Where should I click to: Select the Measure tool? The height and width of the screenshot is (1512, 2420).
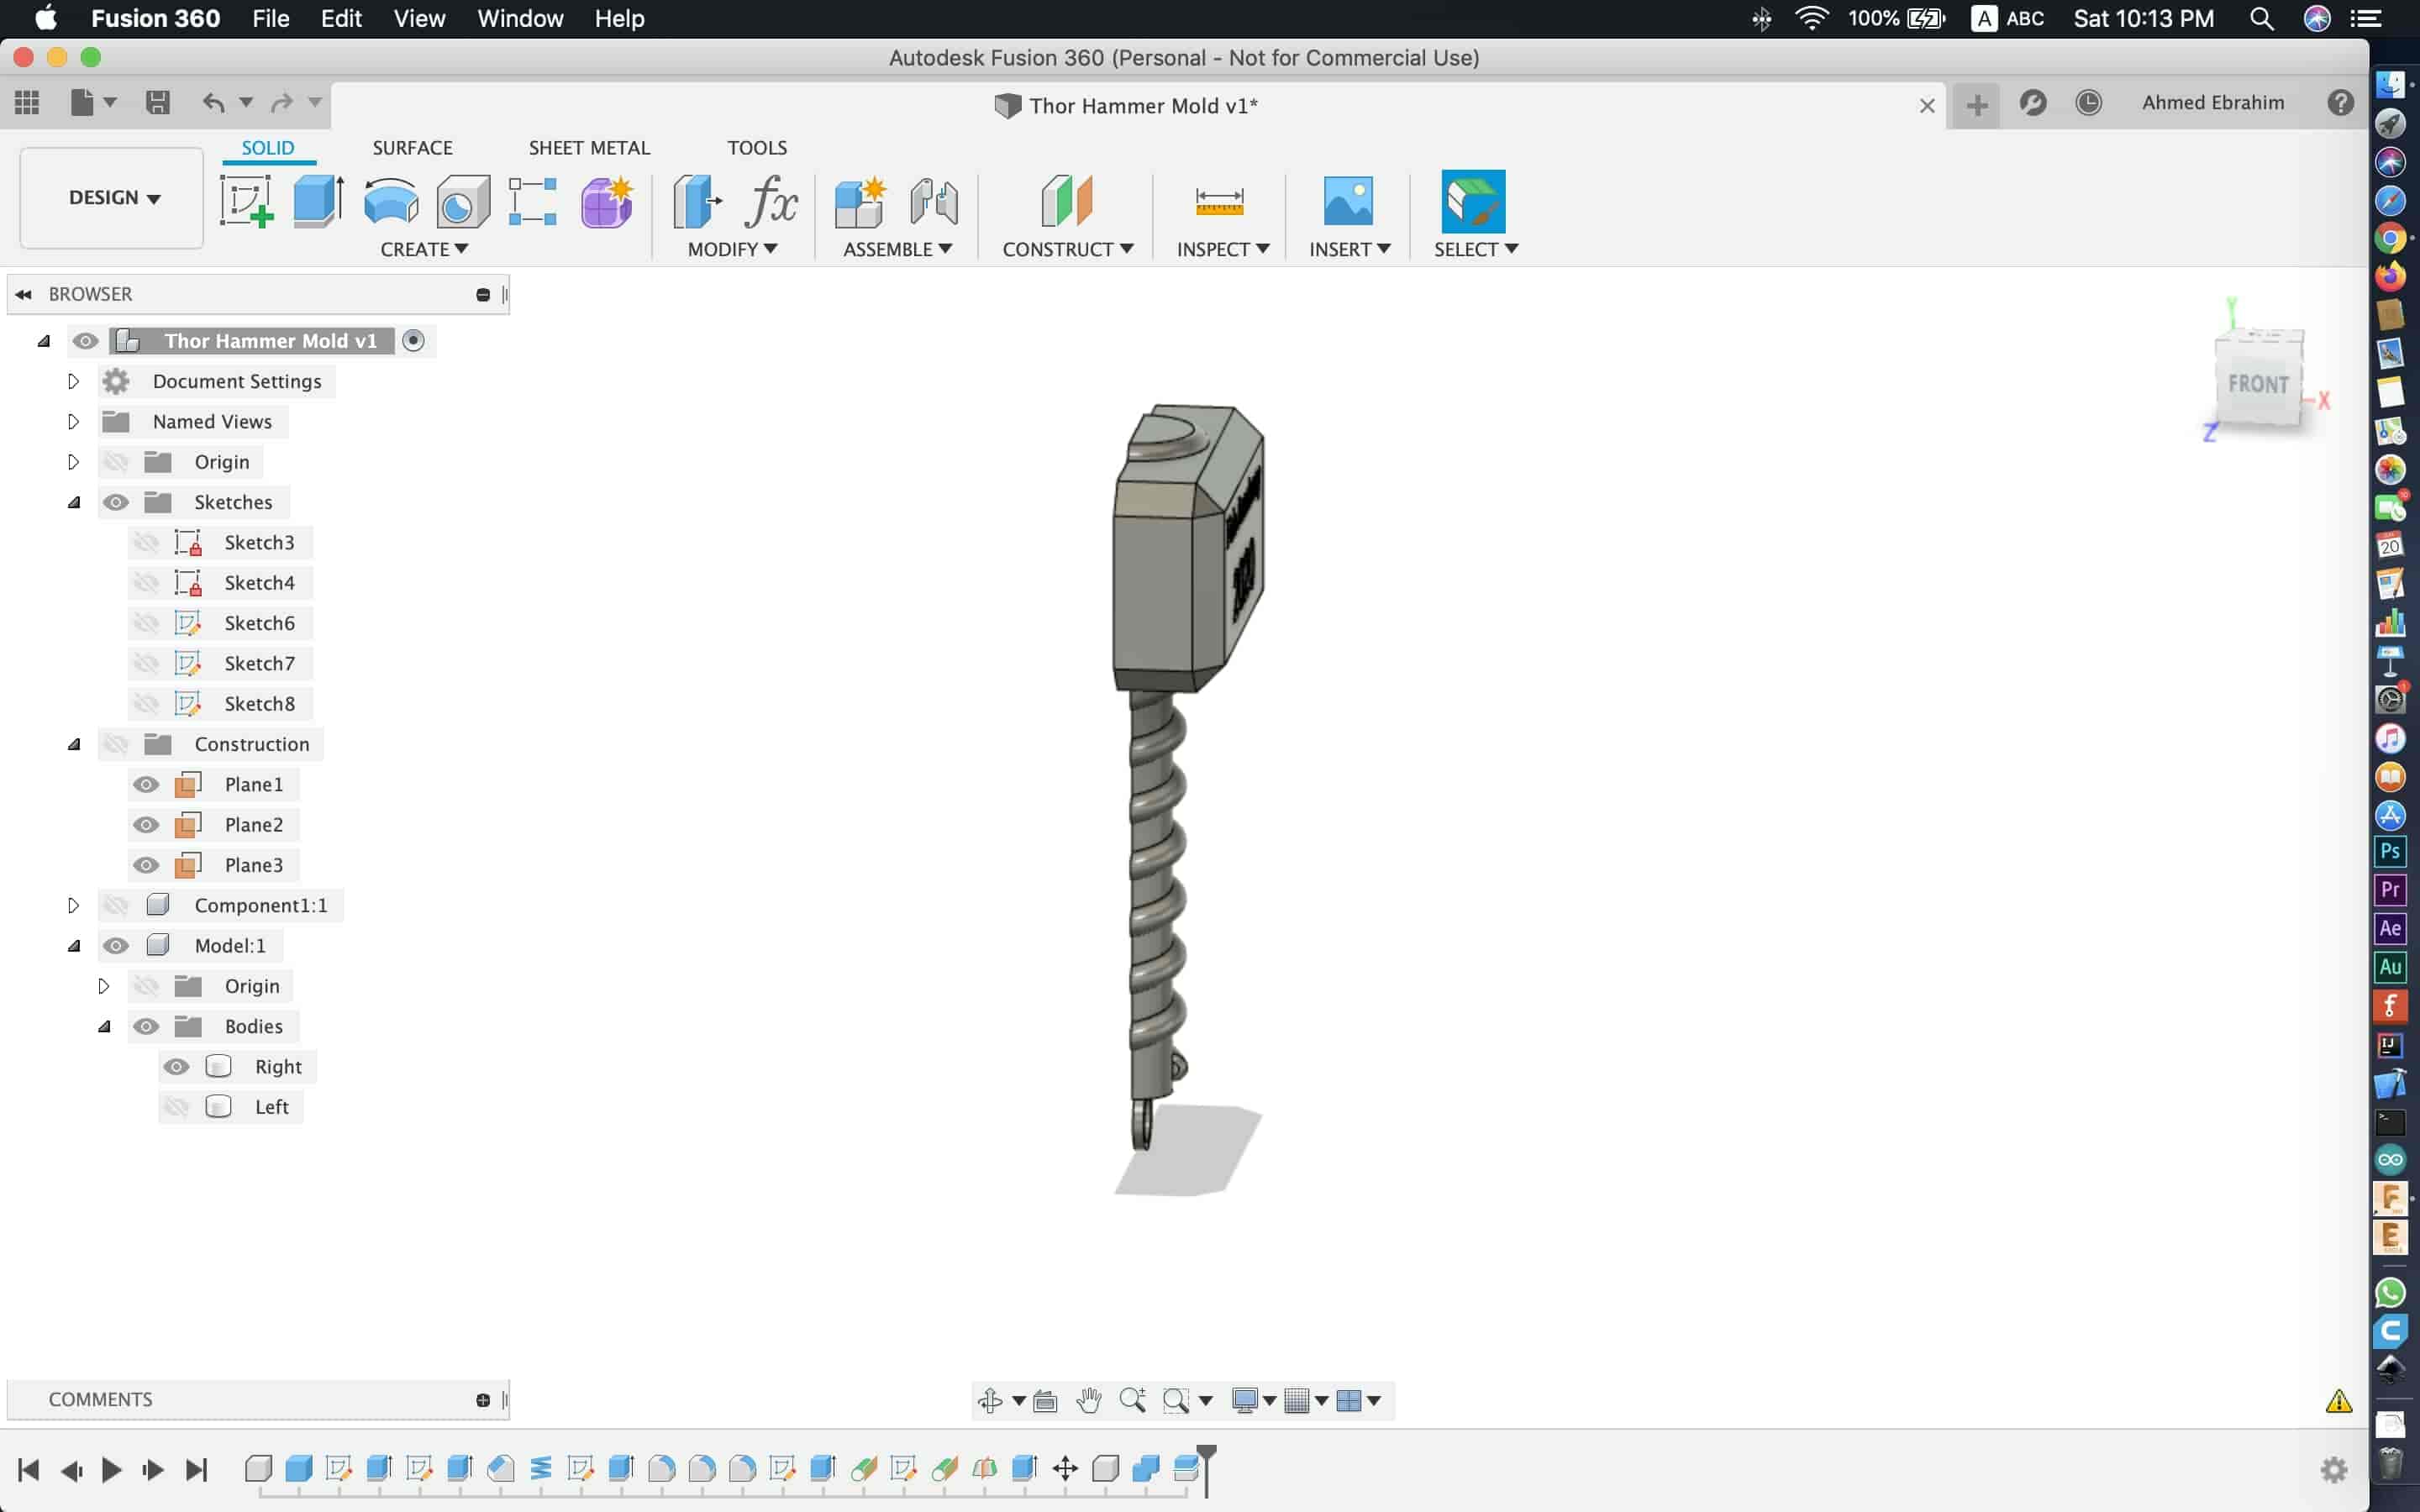(1219, 200)
